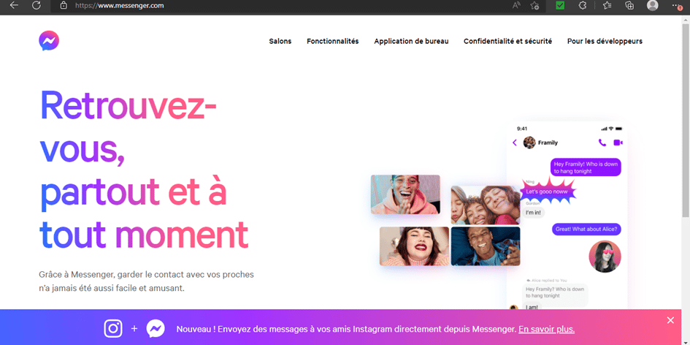690x345 pixels.
Task: Click the Messenger logo in header
Action: pos(49,40)
